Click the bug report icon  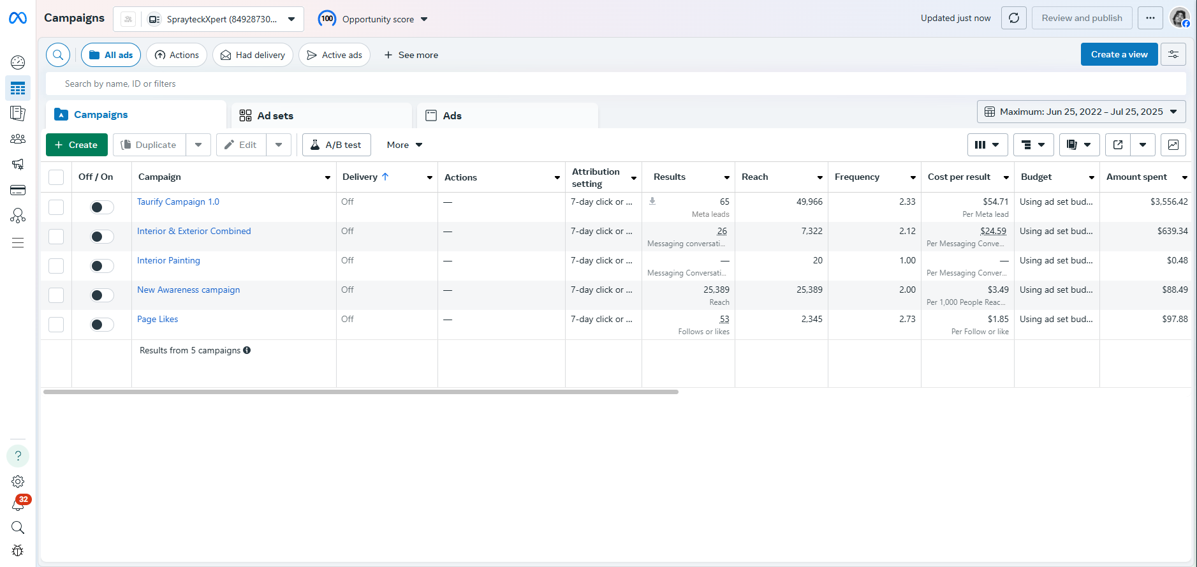18,550
